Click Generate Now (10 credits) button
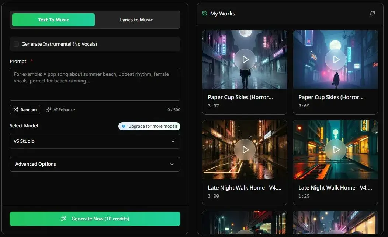 point(95,219)
